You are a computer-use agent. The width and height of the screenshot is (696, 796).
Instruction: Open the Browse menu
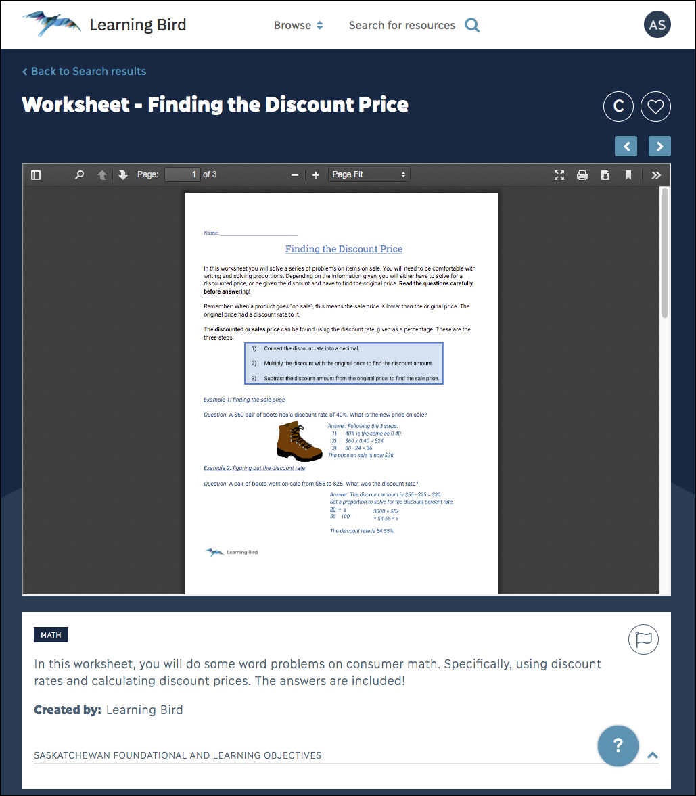click(x=298, y=25)
